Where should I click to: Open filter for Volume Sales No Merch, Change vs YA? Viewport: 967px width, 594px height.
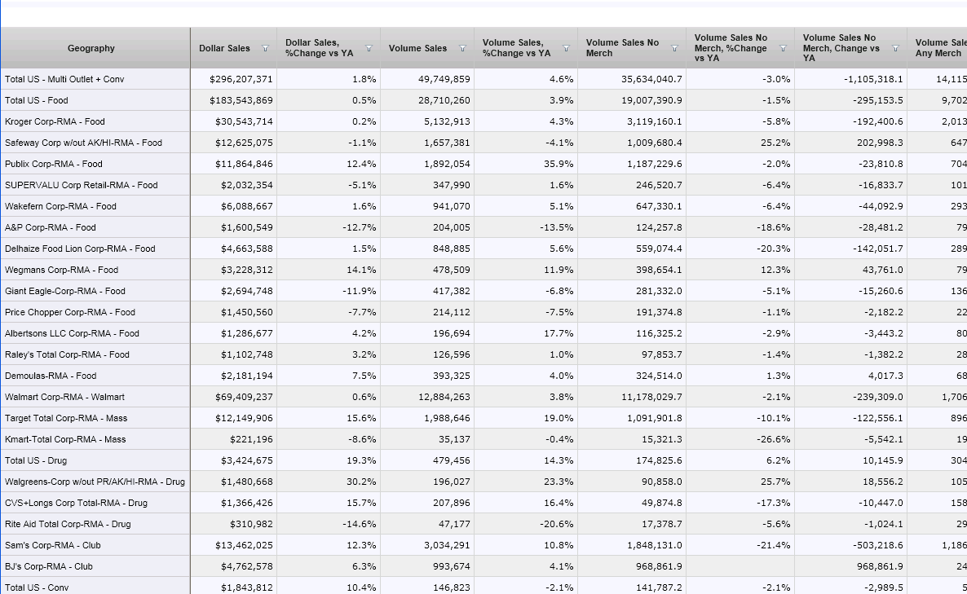[x=895, y=49]
